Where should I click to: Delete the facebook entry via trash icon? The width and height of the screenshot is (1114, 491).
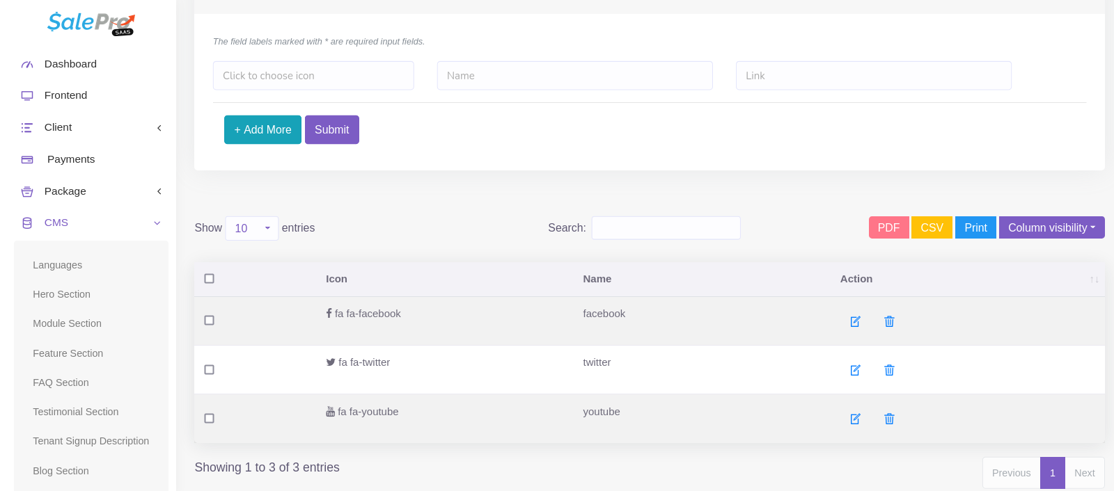pyautogui.click(x=889, y=321)
